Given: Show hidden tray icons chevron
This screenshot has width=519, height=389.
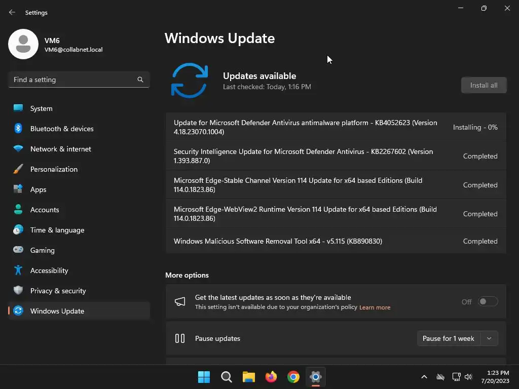Looking at the screenshot, I should coord(424,377).
